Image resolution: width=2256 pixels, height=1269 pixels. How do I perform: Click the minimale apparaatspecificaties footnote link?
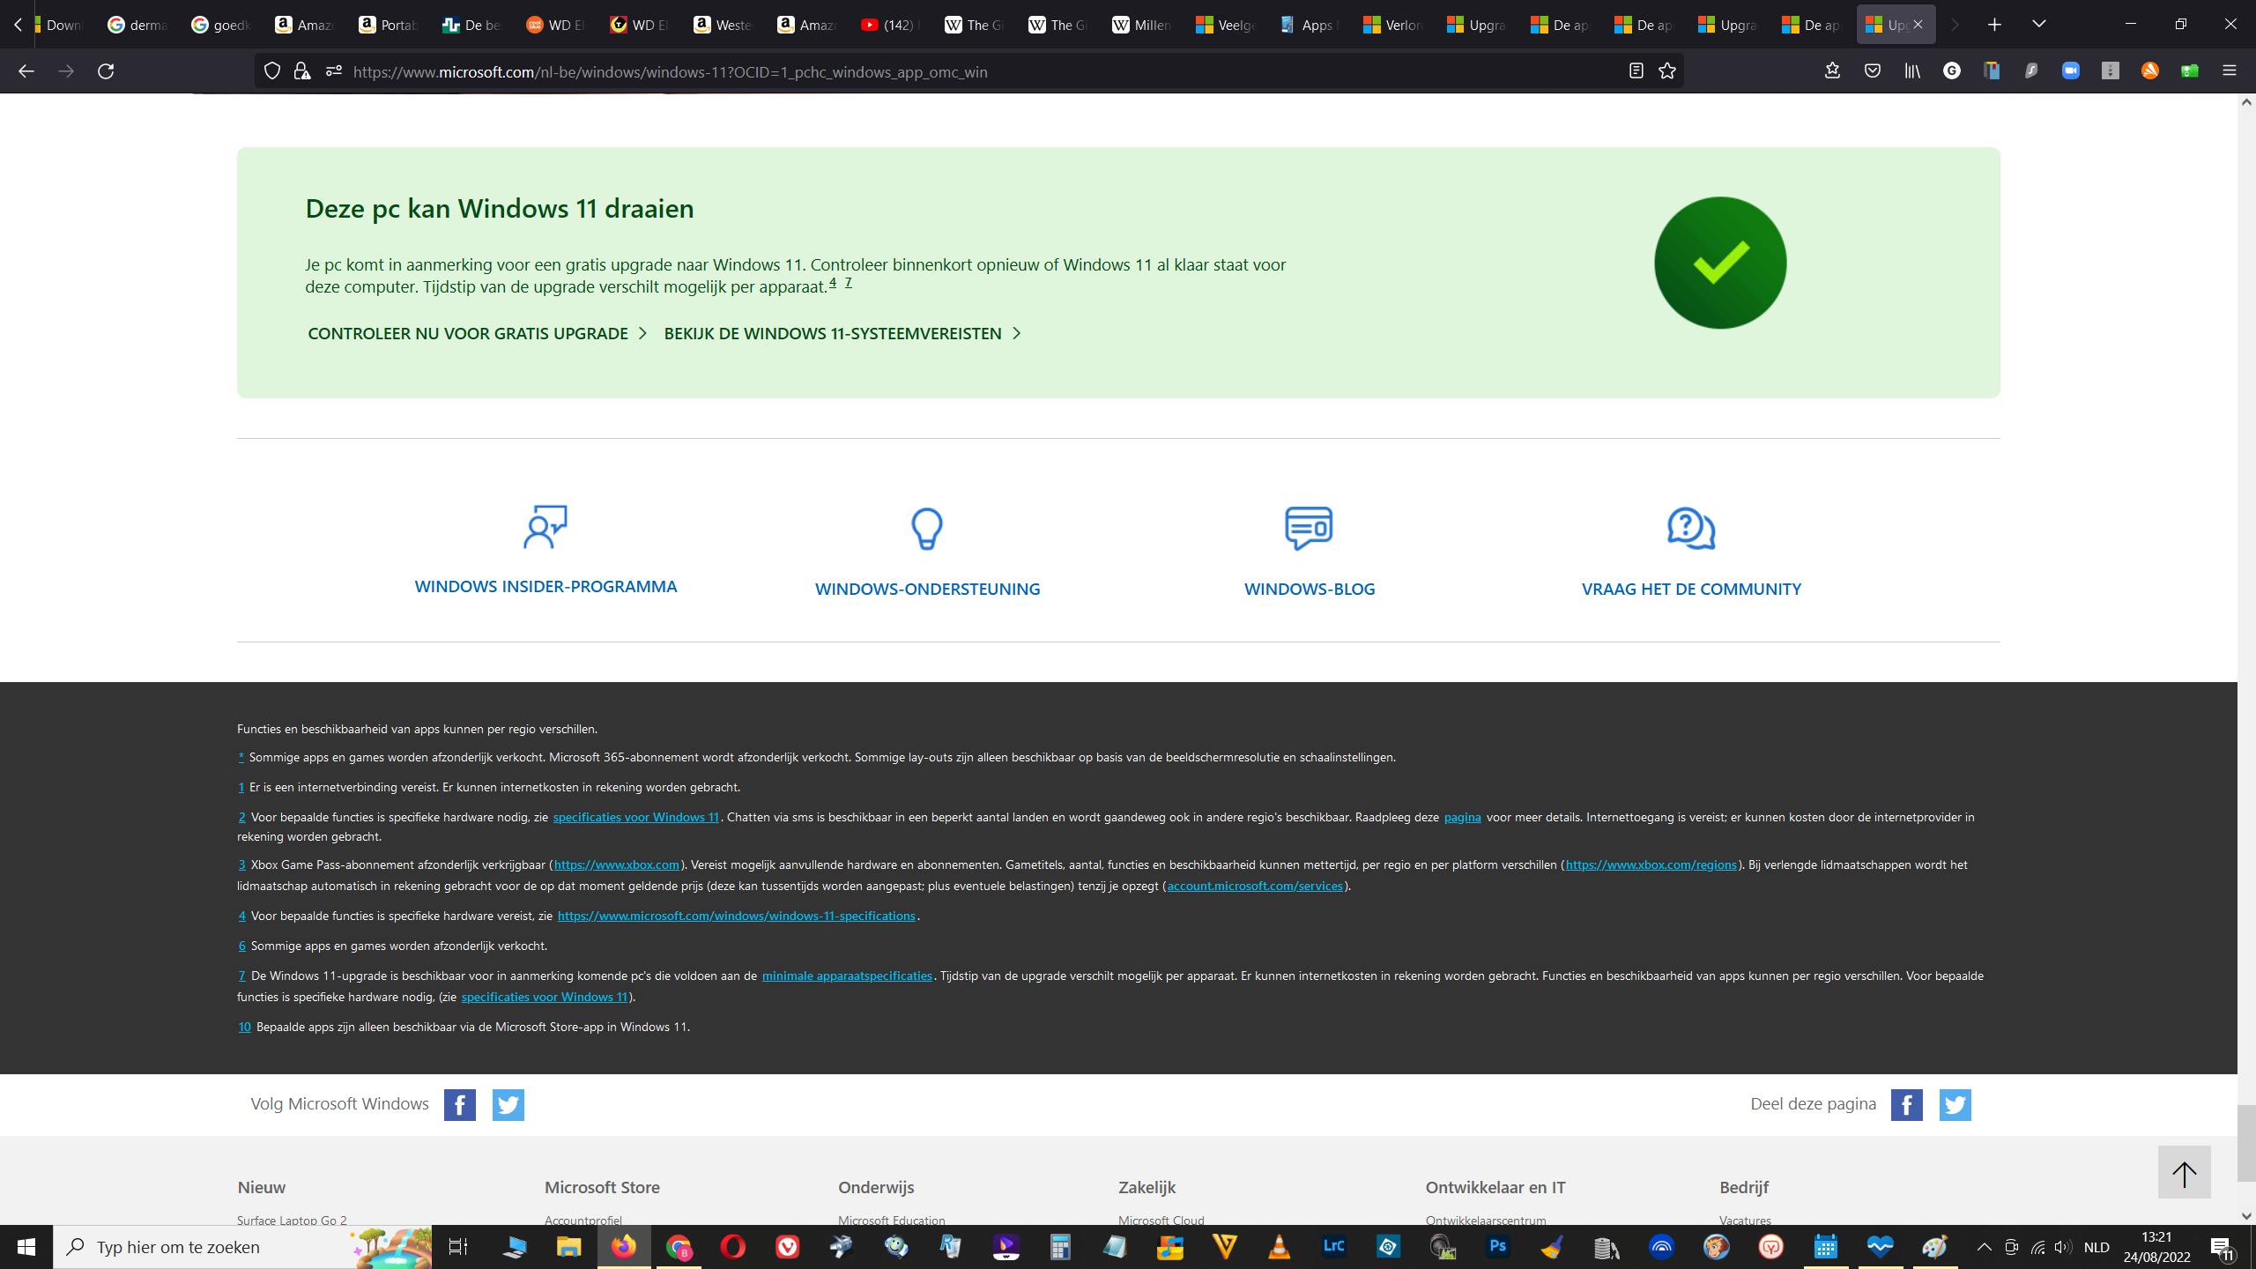[x=847, y=976]
